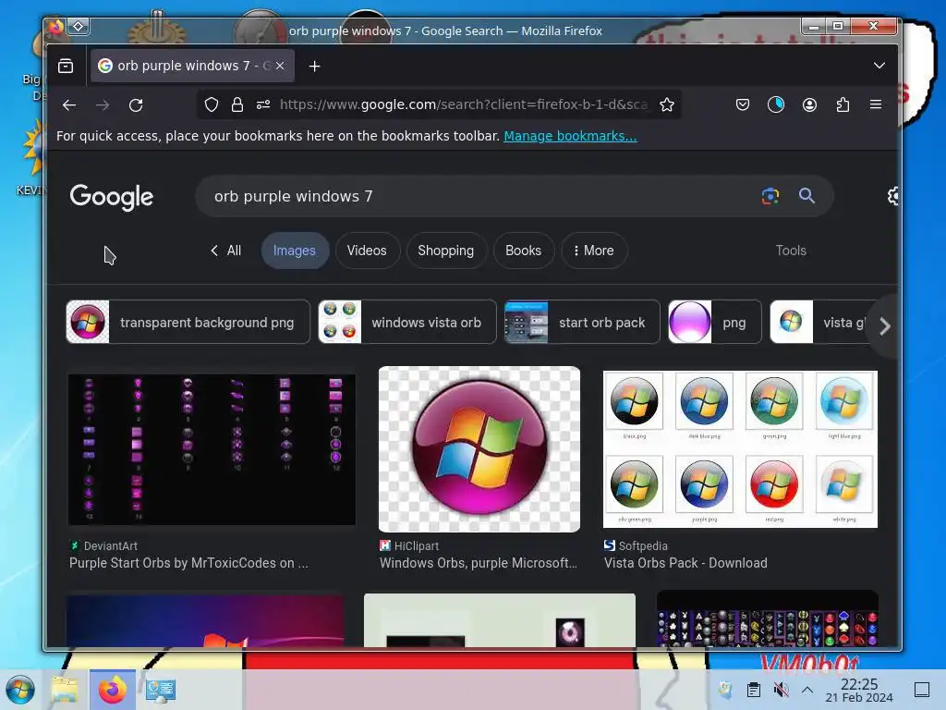
Task: Toggle the keep-on-all-desktops diamond icon in titlebar
Action: pyautogui.click(x=79, y=27)
